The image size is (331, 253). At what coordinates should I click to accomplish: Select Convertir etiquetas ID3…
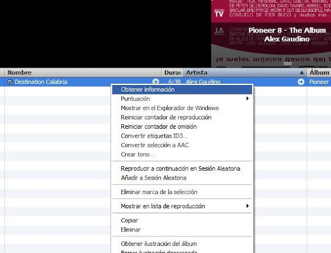182,136
